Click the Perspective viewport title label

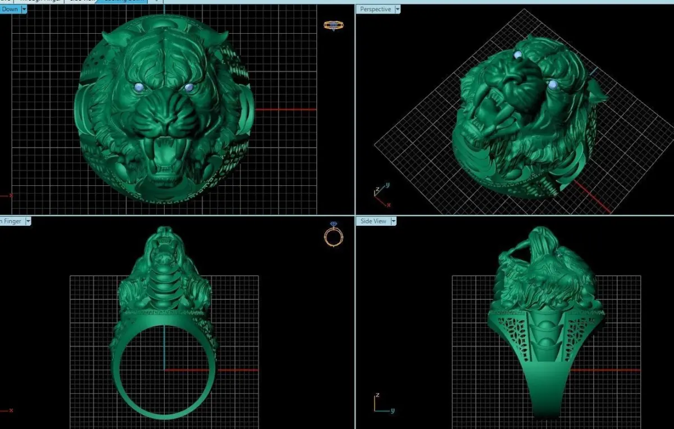pyautogui.click(x=375, y=10)
